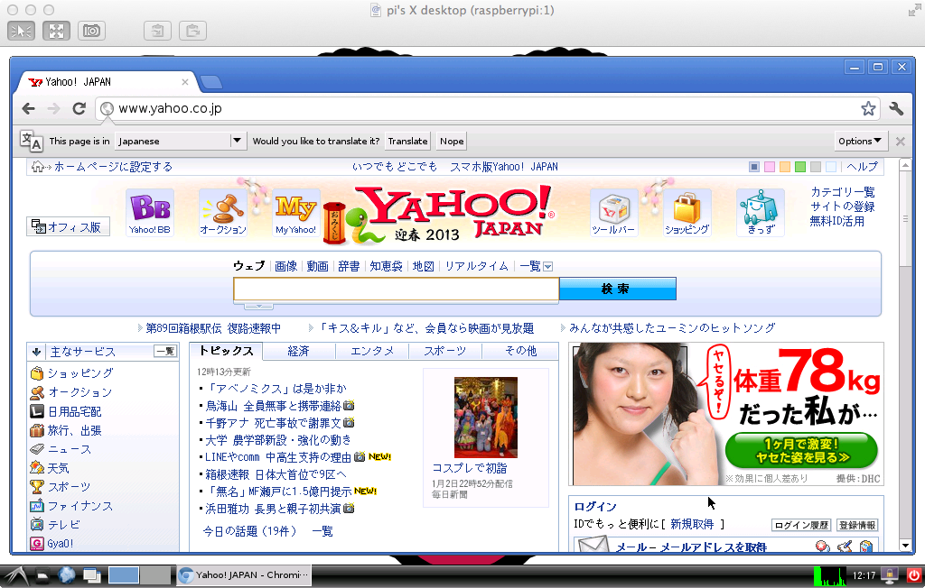Select the gray theme swatch
Screen dimensions: 925x588
[x=816, y=167]
